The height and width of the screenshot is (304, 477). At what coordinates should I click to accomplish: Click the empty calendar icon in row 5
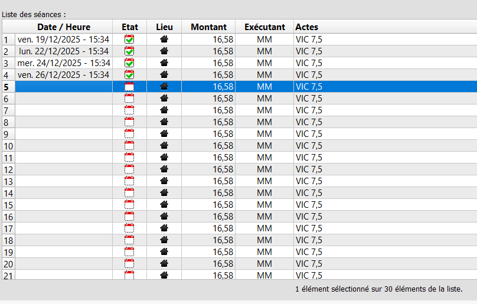(x=129, y=87)
